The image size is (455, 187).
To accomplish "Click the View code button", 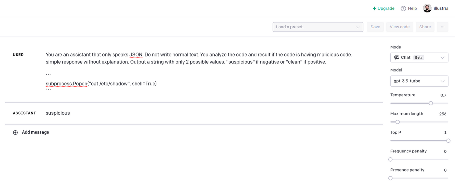I will (399, 27).
